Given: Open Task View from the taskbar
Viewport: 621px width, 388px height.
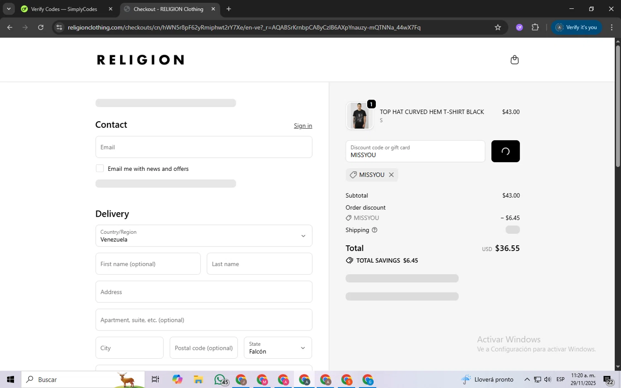Looking at the screenshot, I should [155, 379].
